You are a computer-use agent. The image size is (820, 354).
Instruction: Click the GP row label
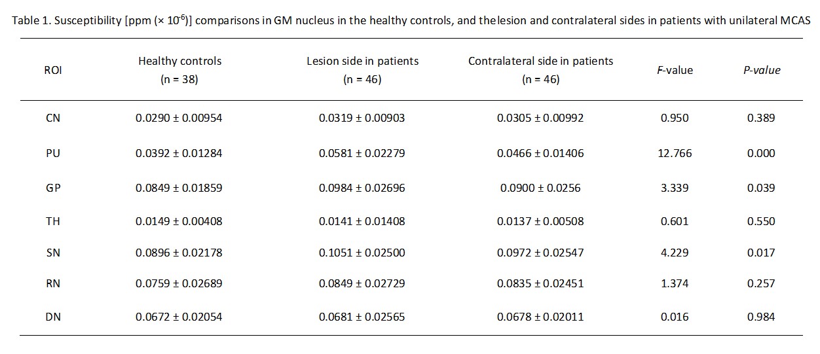pos(53,188)
